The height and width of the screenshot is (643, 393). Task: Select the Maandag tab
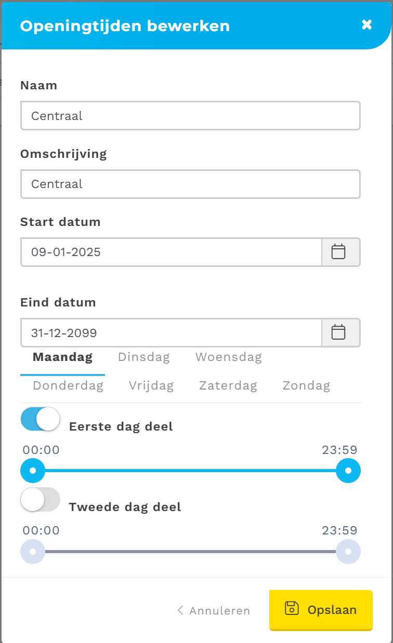click(x=62, y=357)
